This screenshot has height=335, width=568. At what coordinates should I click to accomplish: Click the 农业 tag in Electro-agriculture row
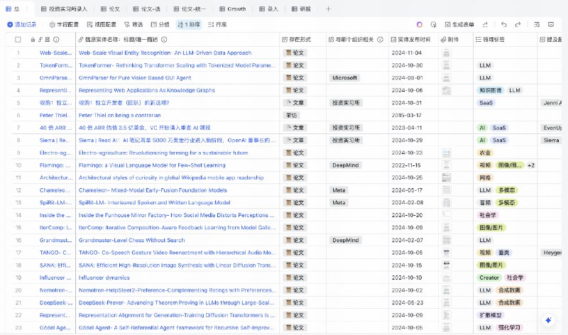click(485, 153)
